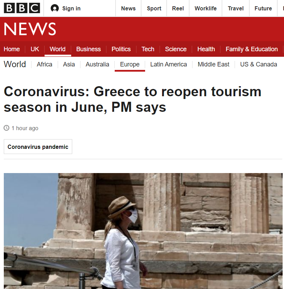The width and height of the screenshot is (284, 289).
Task: Click the large NEWS banner logo
Action: (30, 29)
